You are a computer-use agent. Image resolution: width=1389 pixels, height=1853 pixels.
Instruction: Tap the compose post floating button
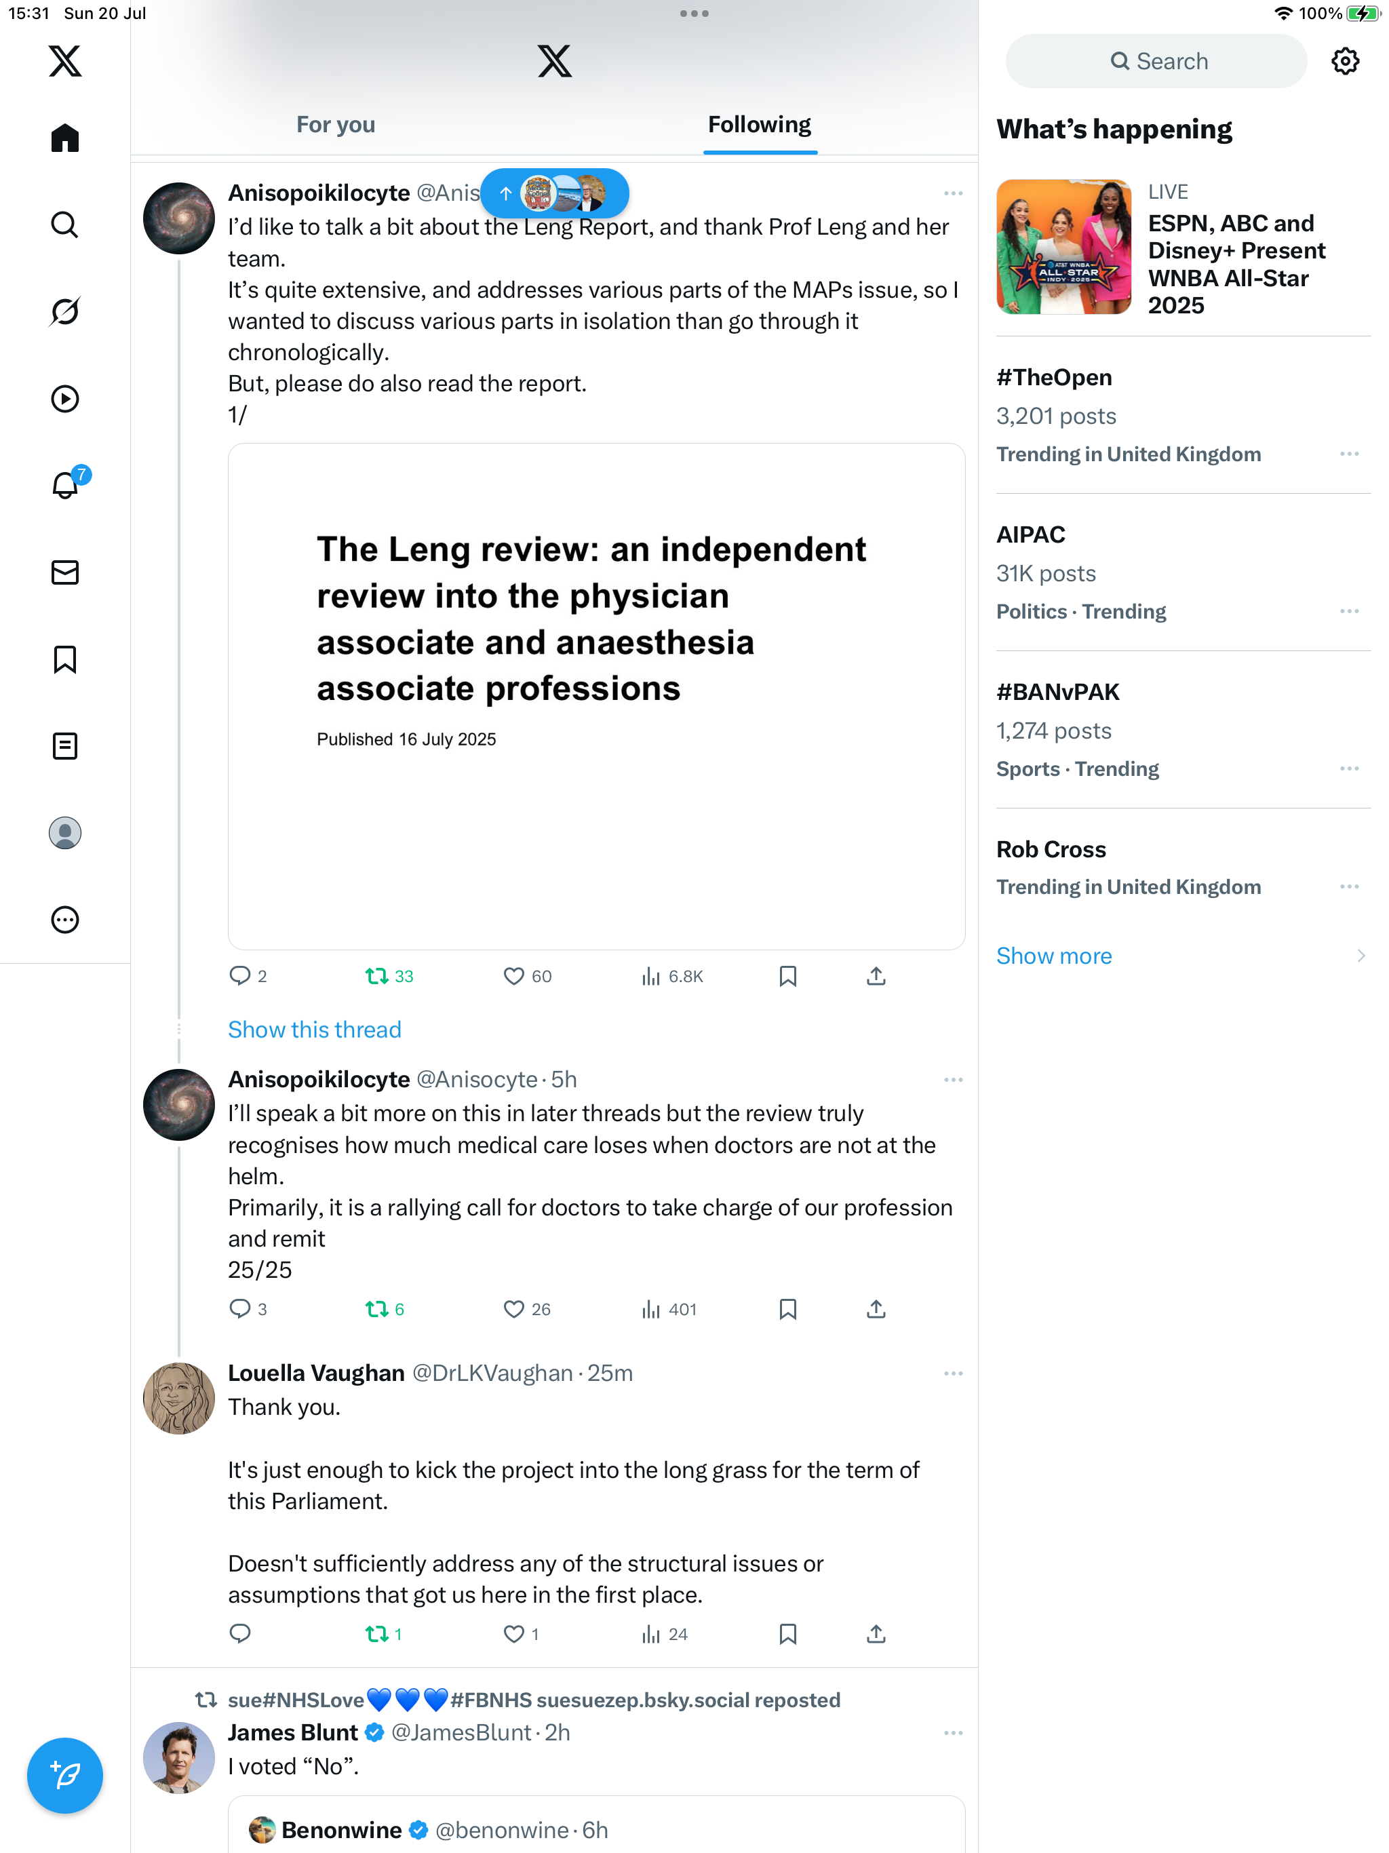pyautogui.click(x=64, y=1775)
